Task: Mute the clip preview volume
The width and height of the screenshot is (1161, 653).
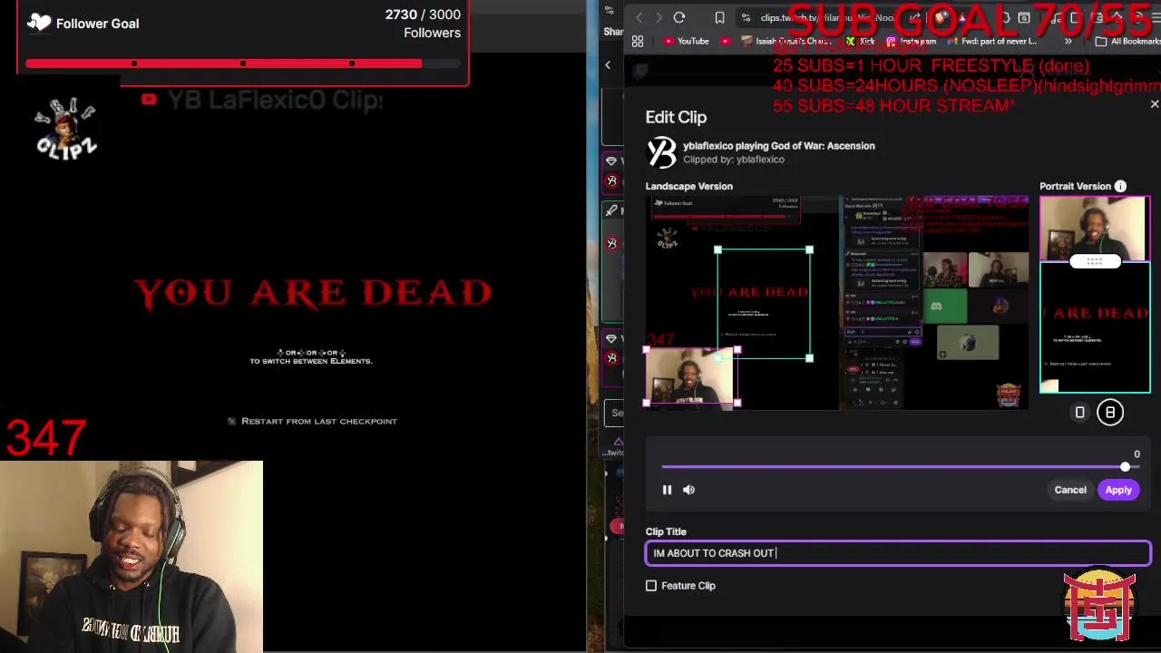Action: 688,490
